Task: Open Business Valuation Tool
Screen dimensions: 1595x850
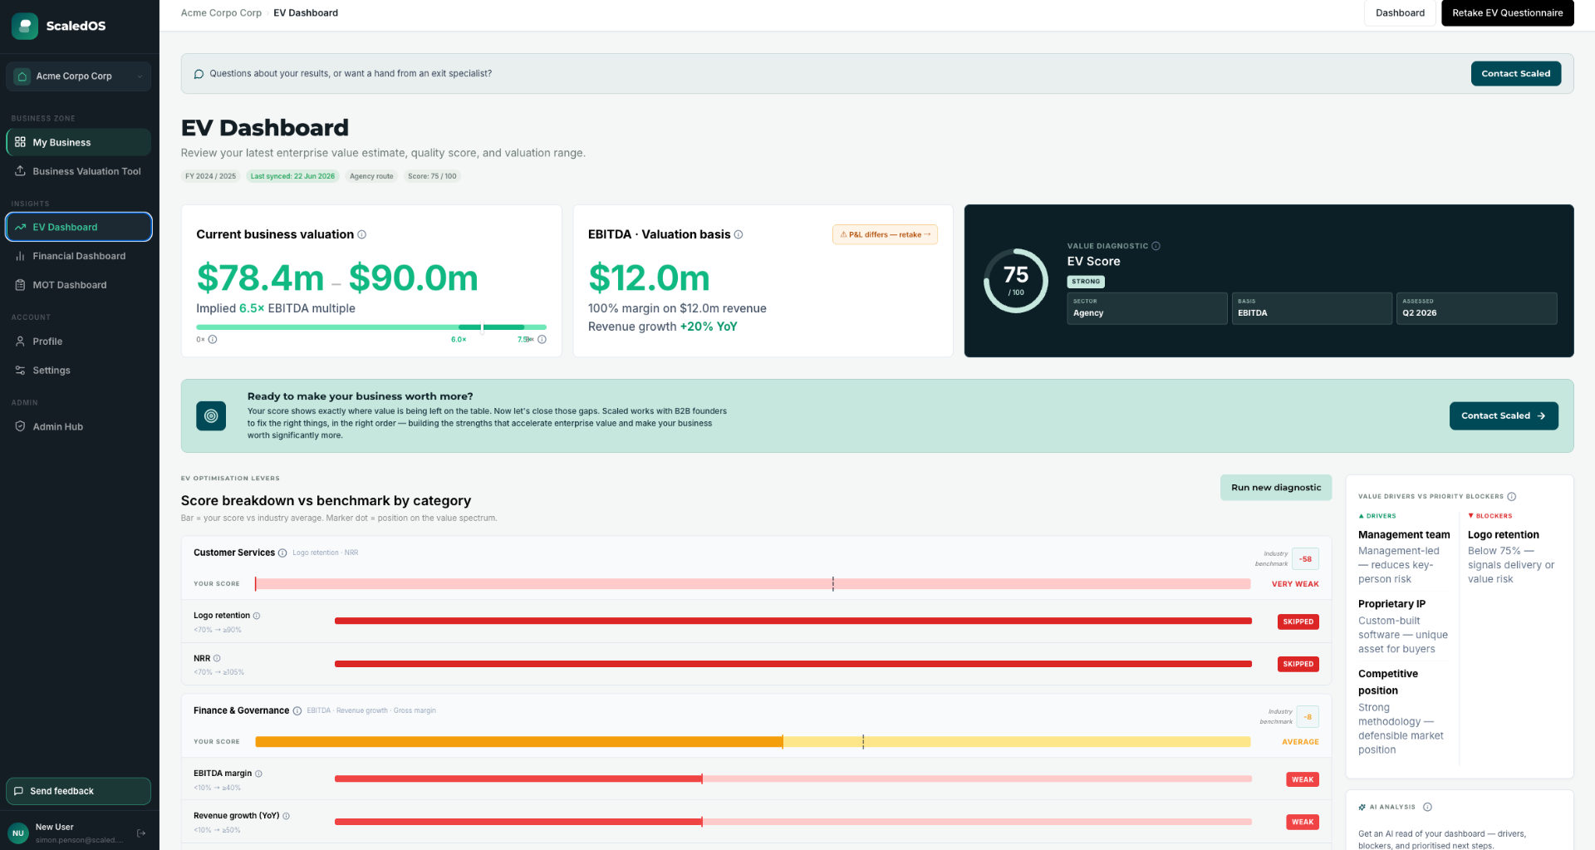Action: coord(79,171)
